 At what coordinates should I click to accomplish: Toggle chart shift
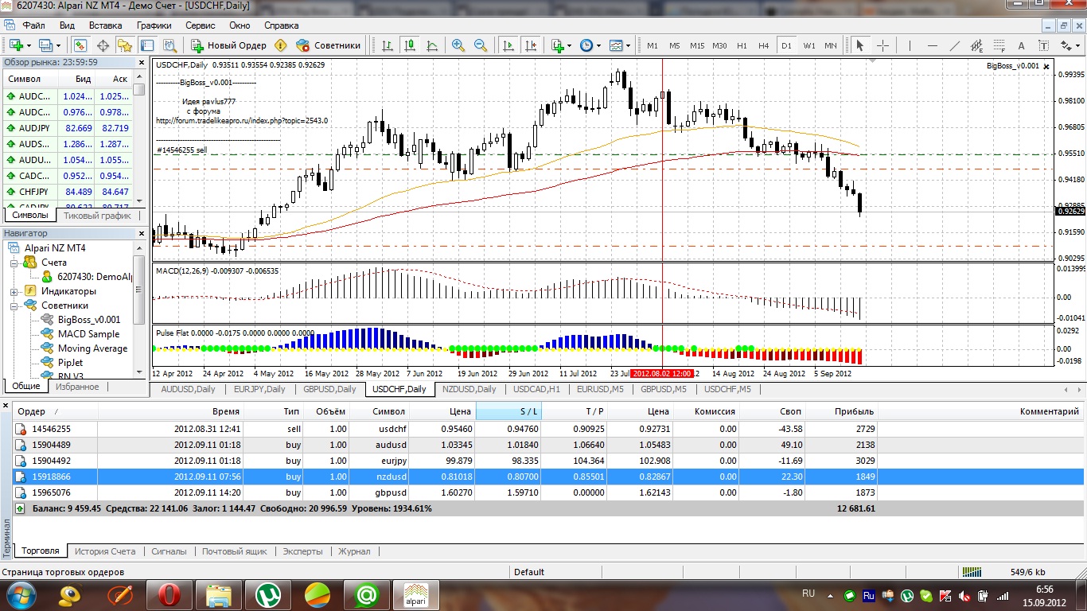pos(531,45)
